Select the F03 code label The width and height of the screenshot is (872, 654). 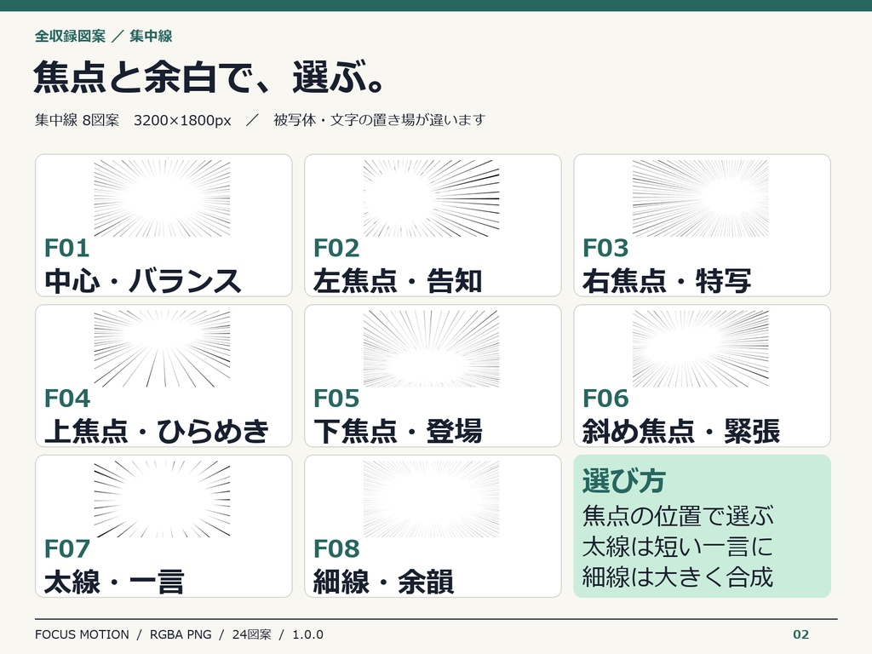click(x=605, y=248)
